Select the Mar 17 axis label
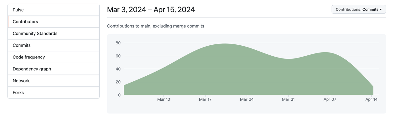This screenshot has width=400, height=116. [x=205, y=99]
